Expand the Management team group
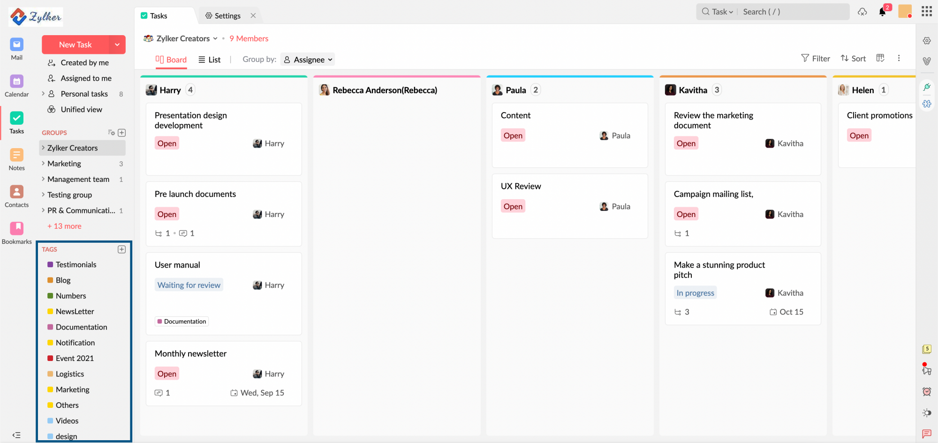Viewport: 938px width, 443px height. pyautogui.click(x=44, y=179)
